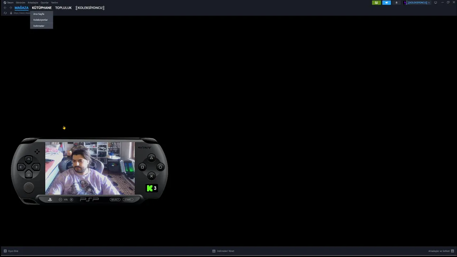The image size is (457, 257).
Task: Open the Görünüm menu
Action: [20, 2]
